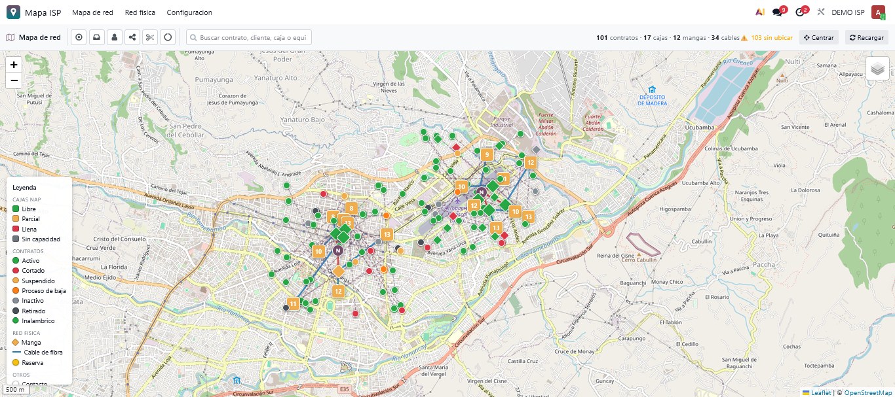Open the user avatar menu
Screen dimensions: 895x397
click(878, 12)
